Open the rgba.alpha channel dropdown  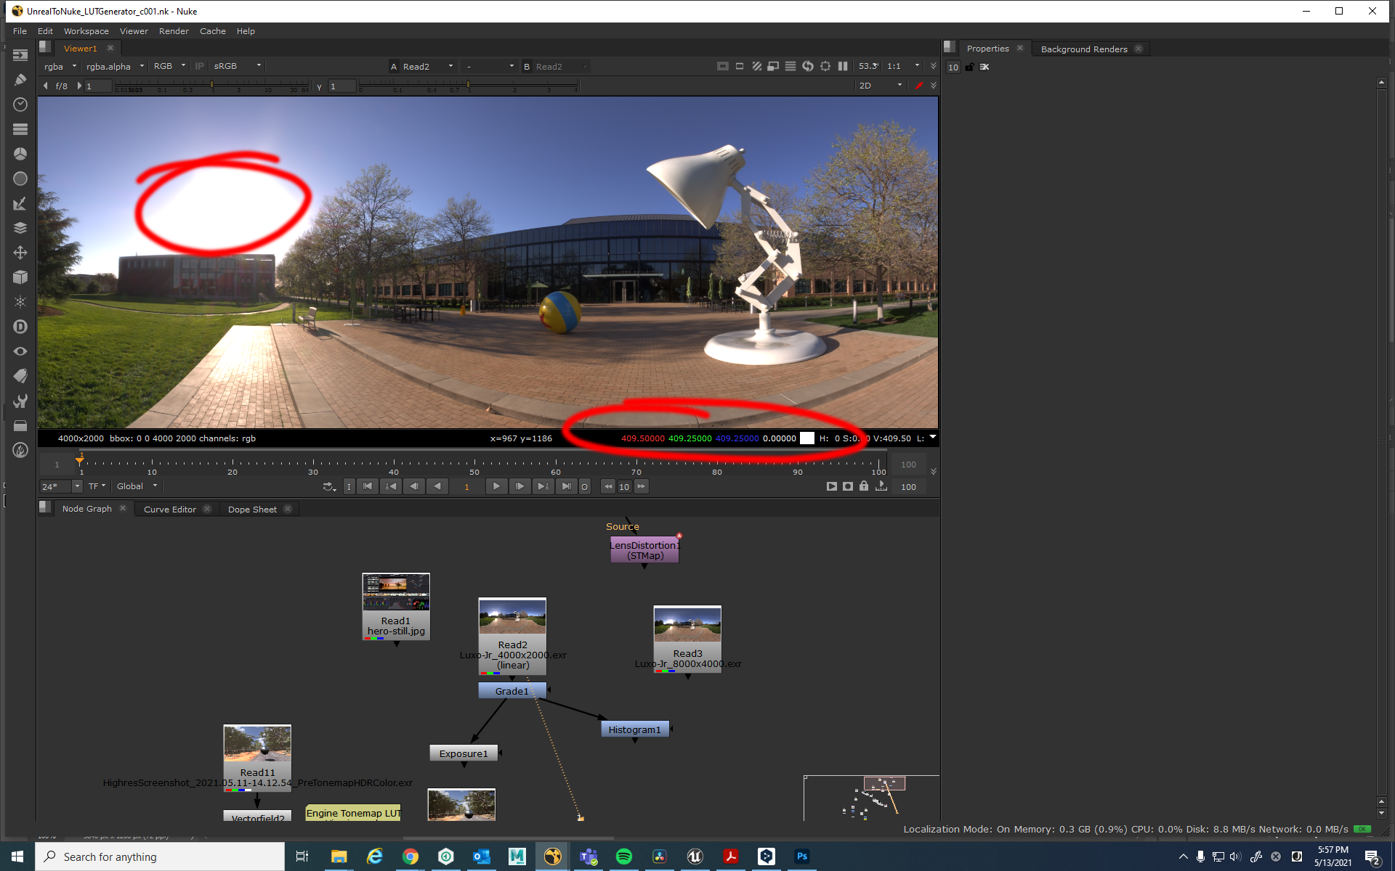(114, 66)
